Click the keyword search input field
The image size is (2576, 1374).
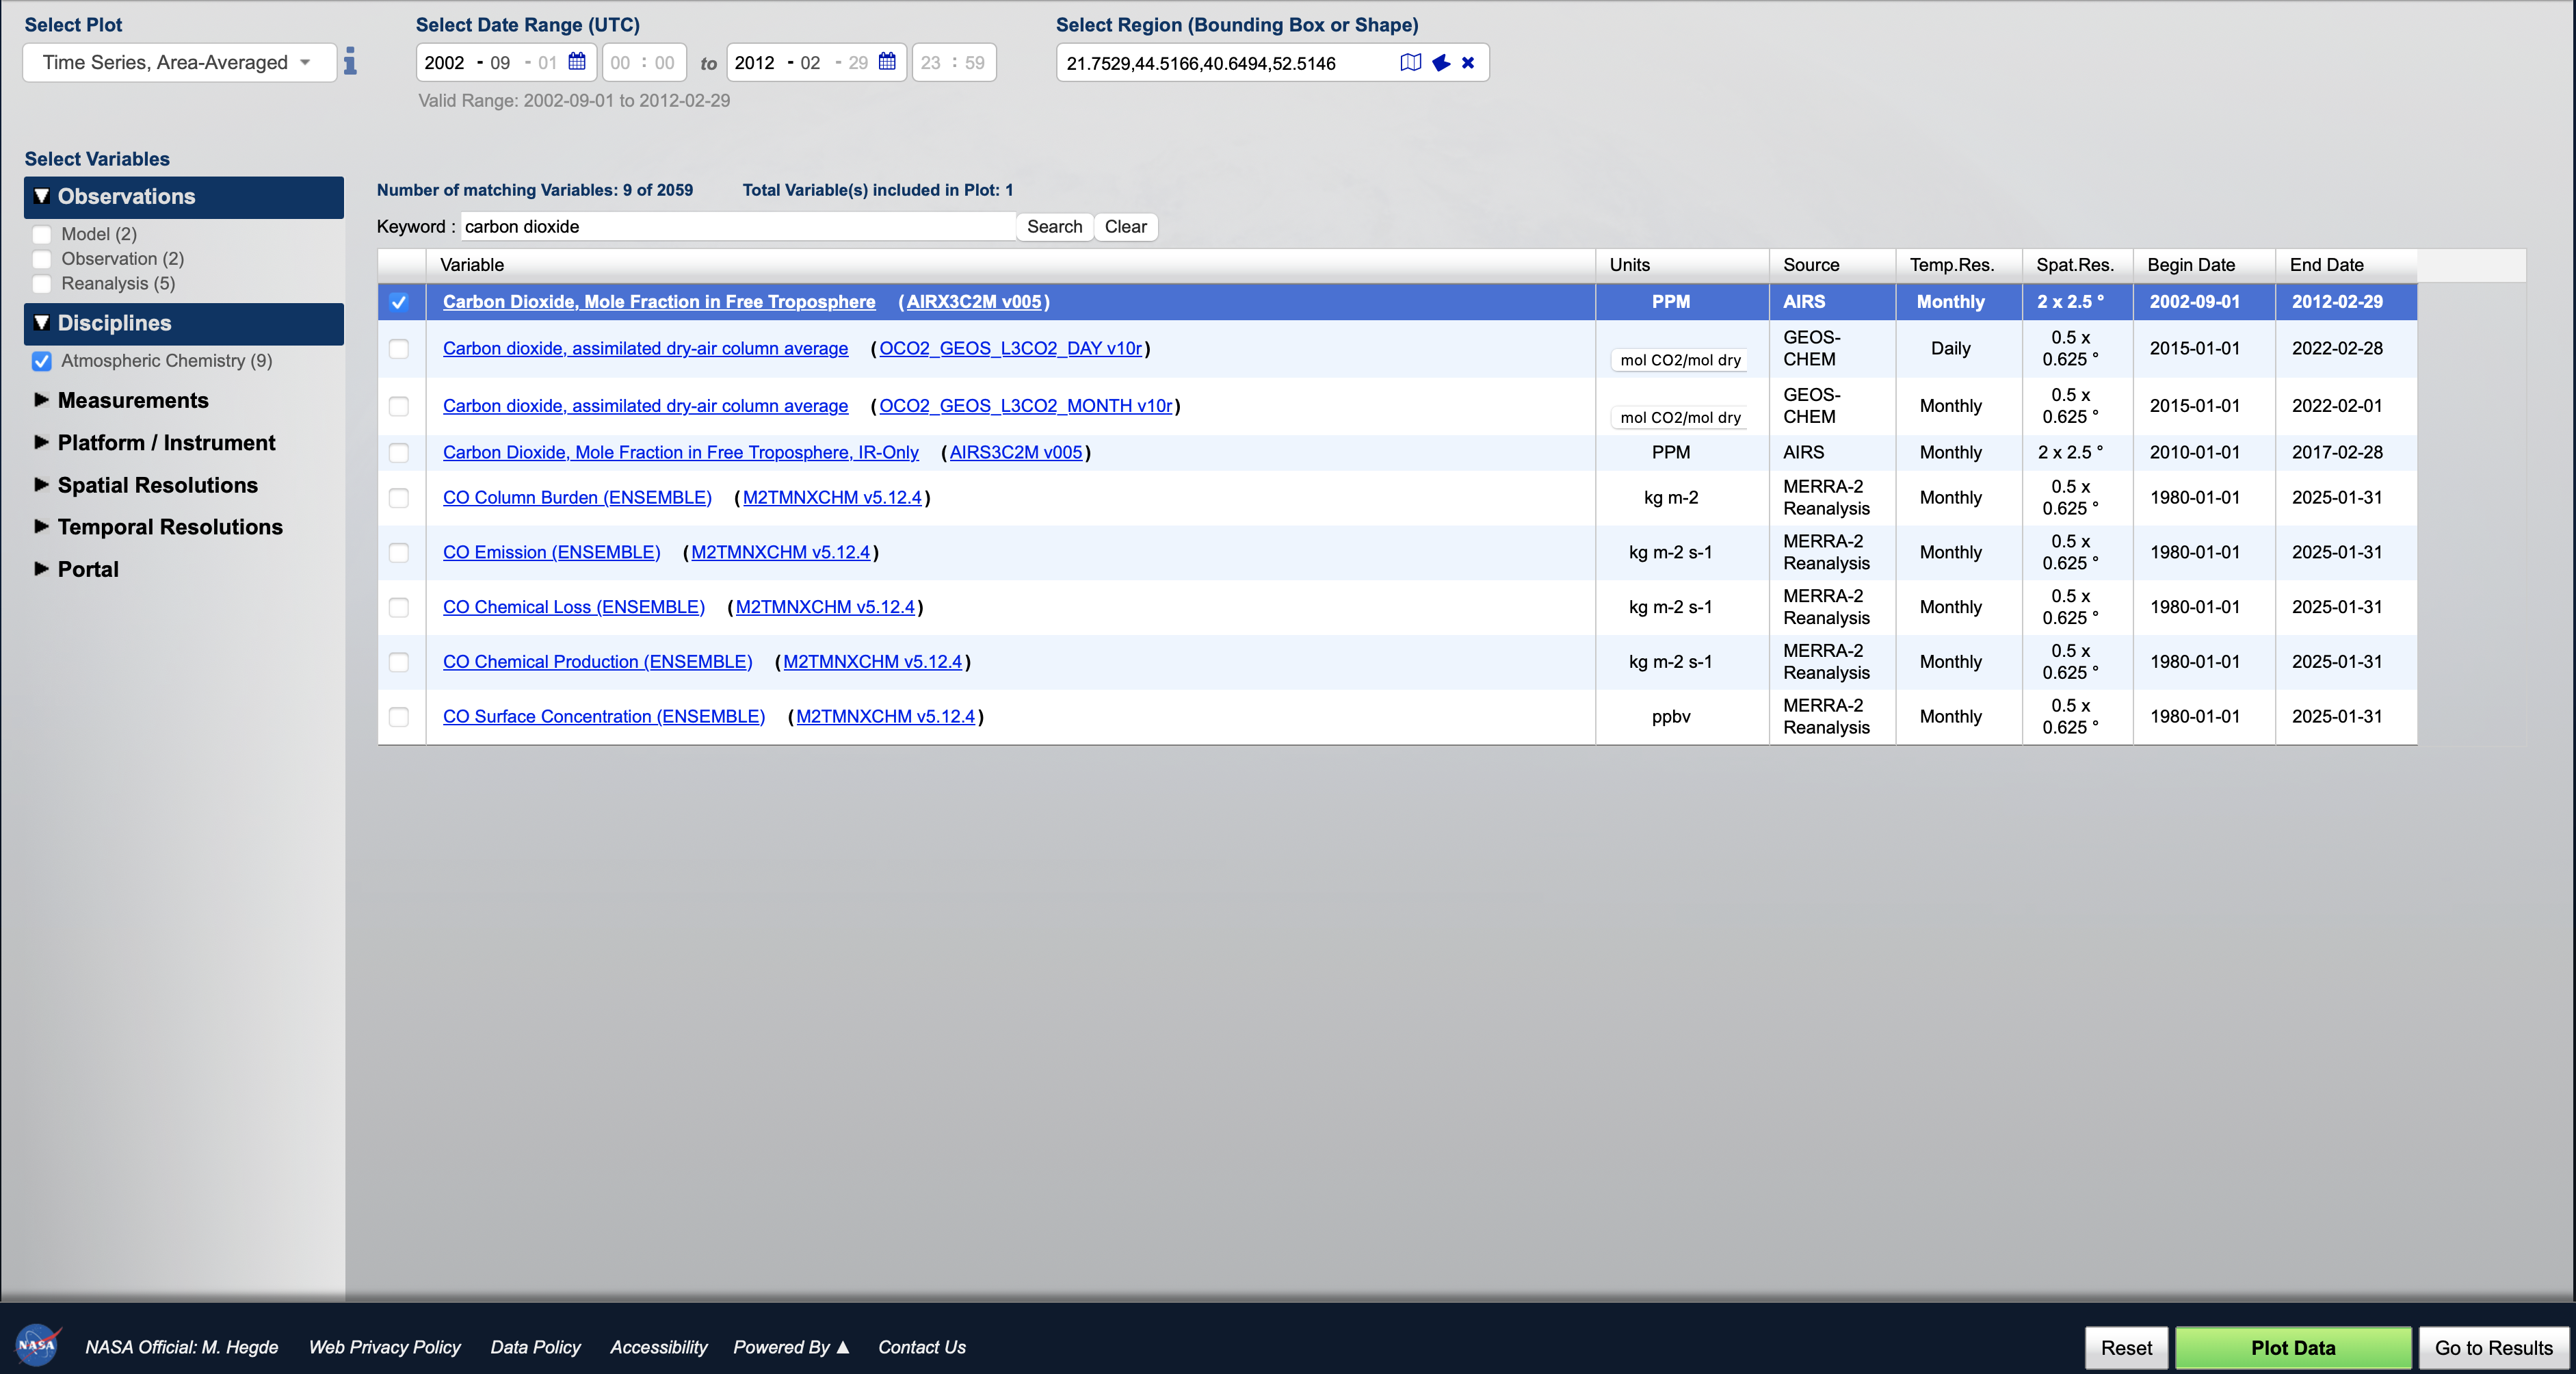point(738,227)
